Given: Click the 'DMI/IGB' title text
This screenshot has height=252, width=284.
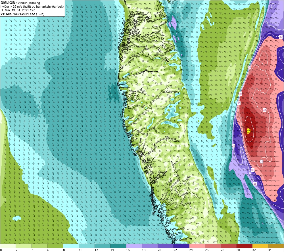Looking at the screenshot, I should click(8, 3).
